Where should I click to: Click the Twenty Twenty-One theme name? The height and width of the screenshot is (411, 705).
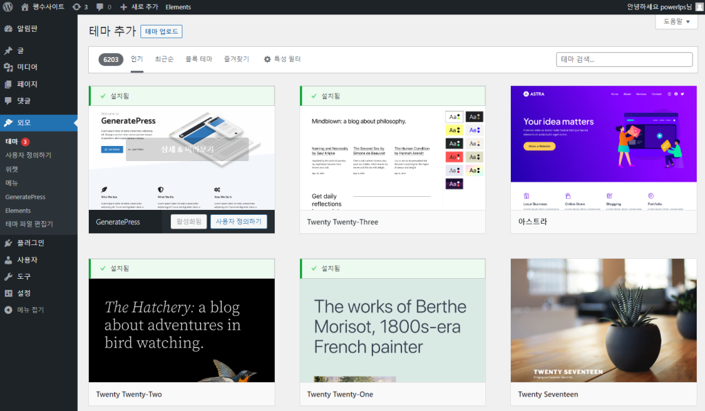click(340, 394)
